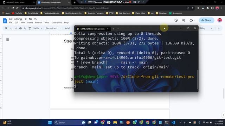Open the Help menu
225x126 pixels.
point(66,22)
